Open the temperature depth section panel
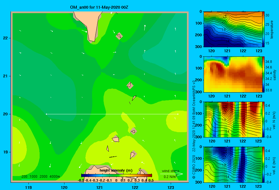The height and width of the screenshot is (190, 279). pos(233,29)
